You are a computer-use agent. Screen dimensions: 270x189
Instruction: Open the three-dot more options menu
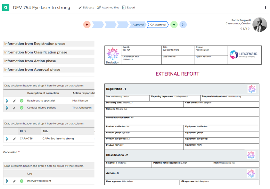click(265, 8)
